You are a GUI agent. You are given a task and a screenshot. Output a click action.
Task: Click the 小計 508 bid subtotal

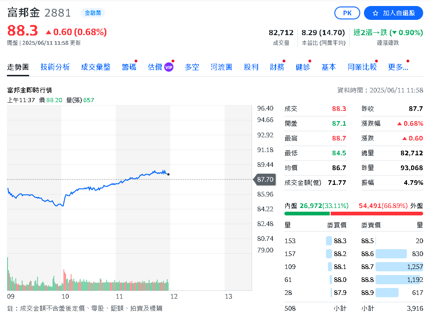coord(290,308)
